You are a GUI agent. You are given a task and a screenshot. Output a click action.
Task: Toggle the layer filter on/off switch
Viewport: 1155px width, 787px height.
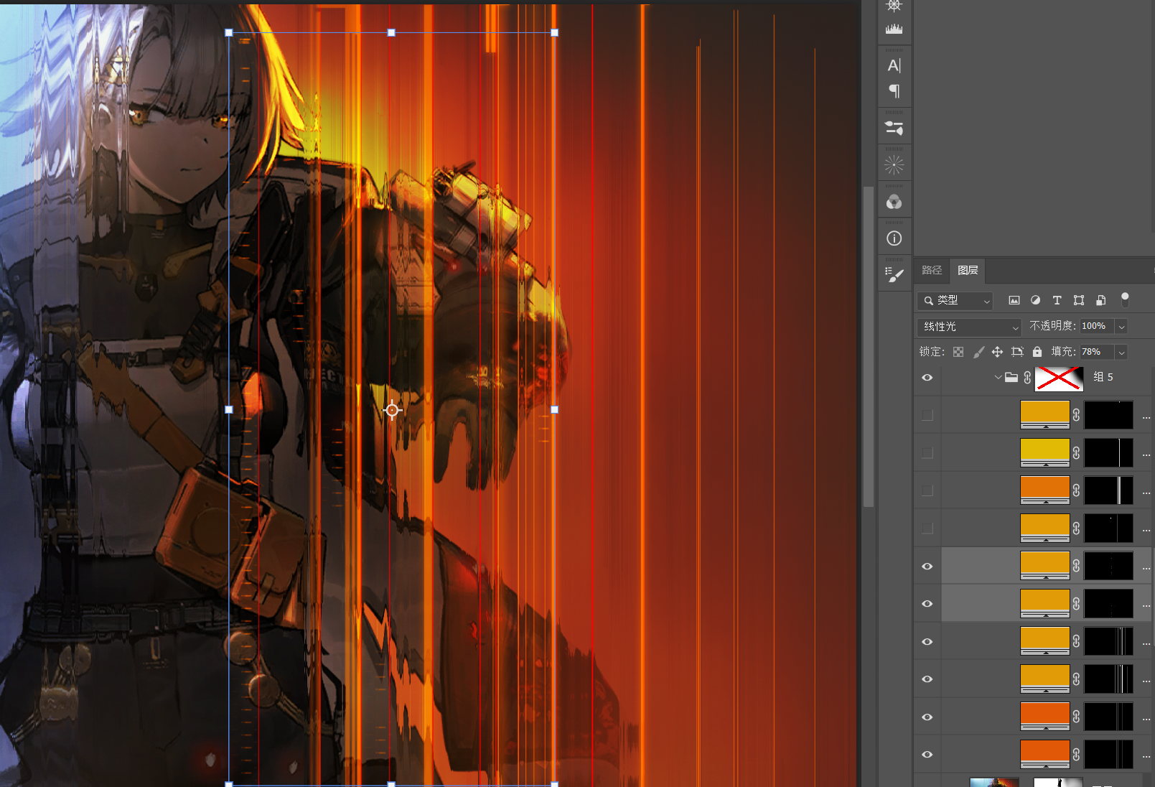click(1125, 299)
